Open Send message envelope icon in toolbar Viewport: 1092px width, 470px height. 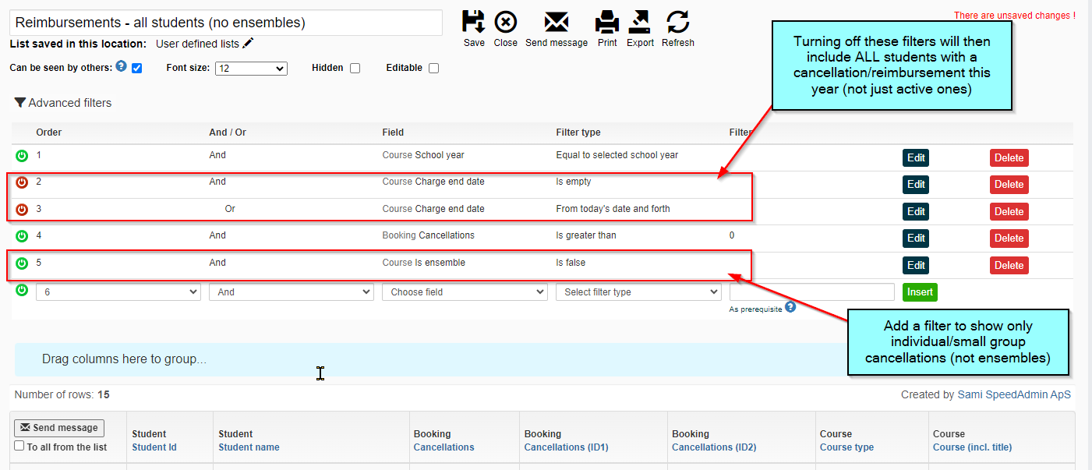557,23
